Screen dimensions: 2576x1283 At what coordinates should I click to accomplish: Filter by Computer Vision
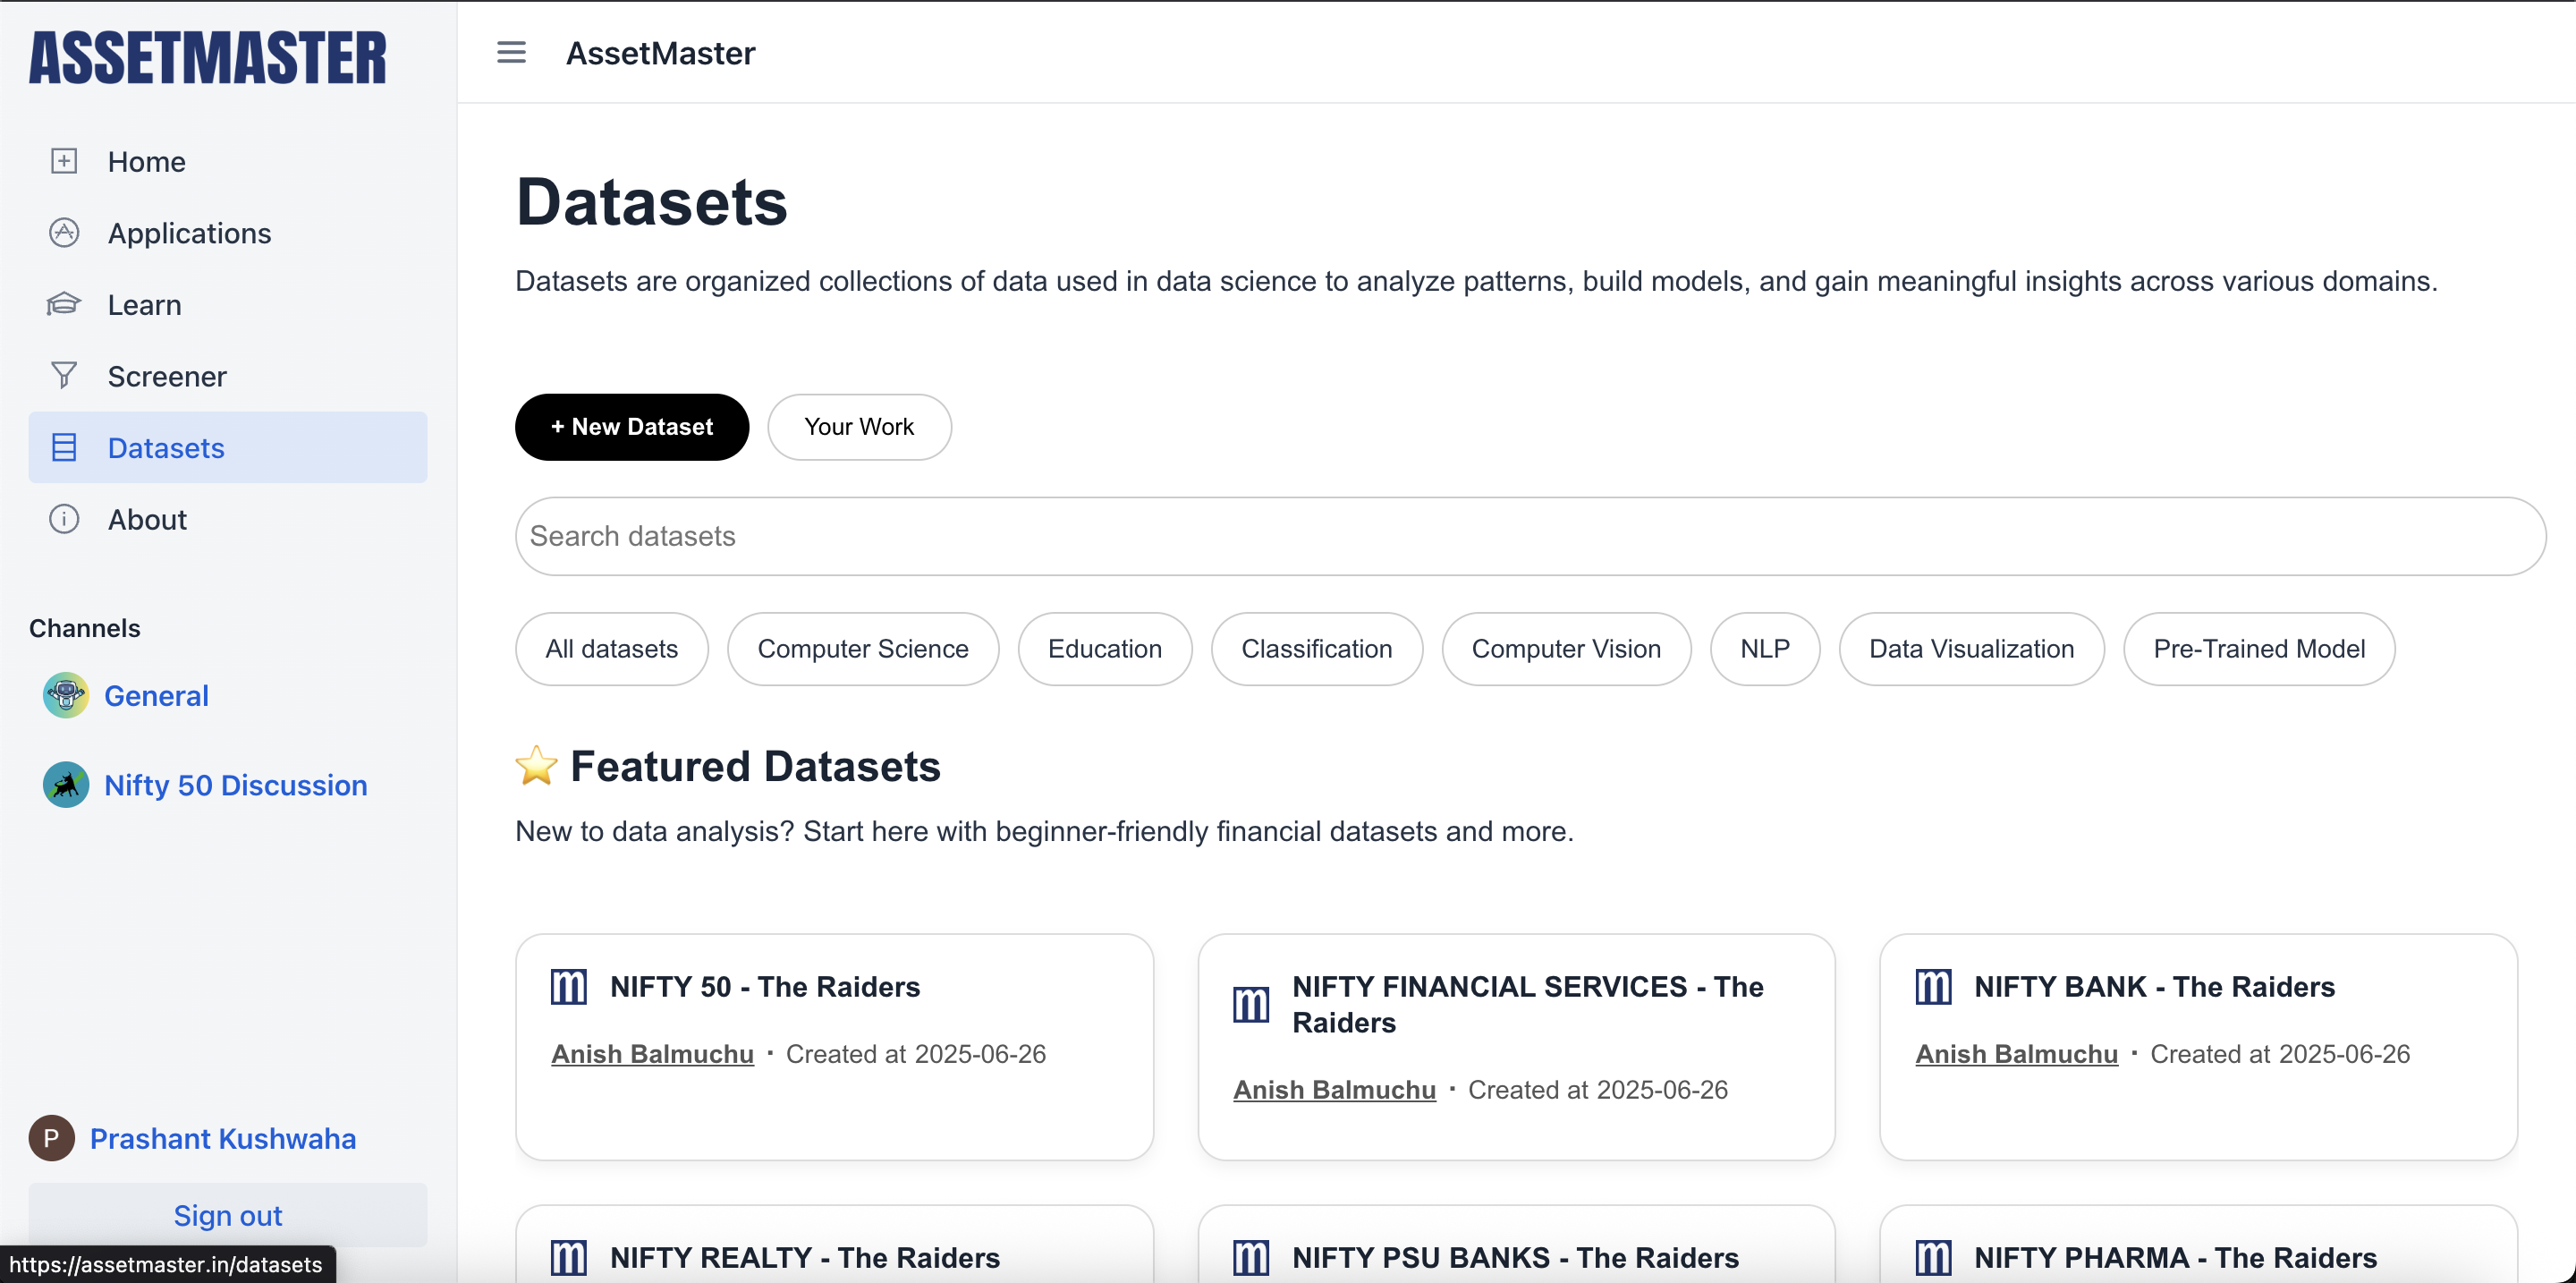click(1566, 649)
